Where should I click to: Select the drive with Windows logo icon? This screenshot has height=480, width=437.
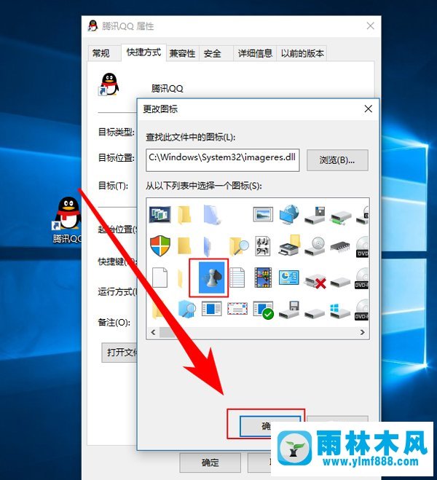[x=340, y=310]
